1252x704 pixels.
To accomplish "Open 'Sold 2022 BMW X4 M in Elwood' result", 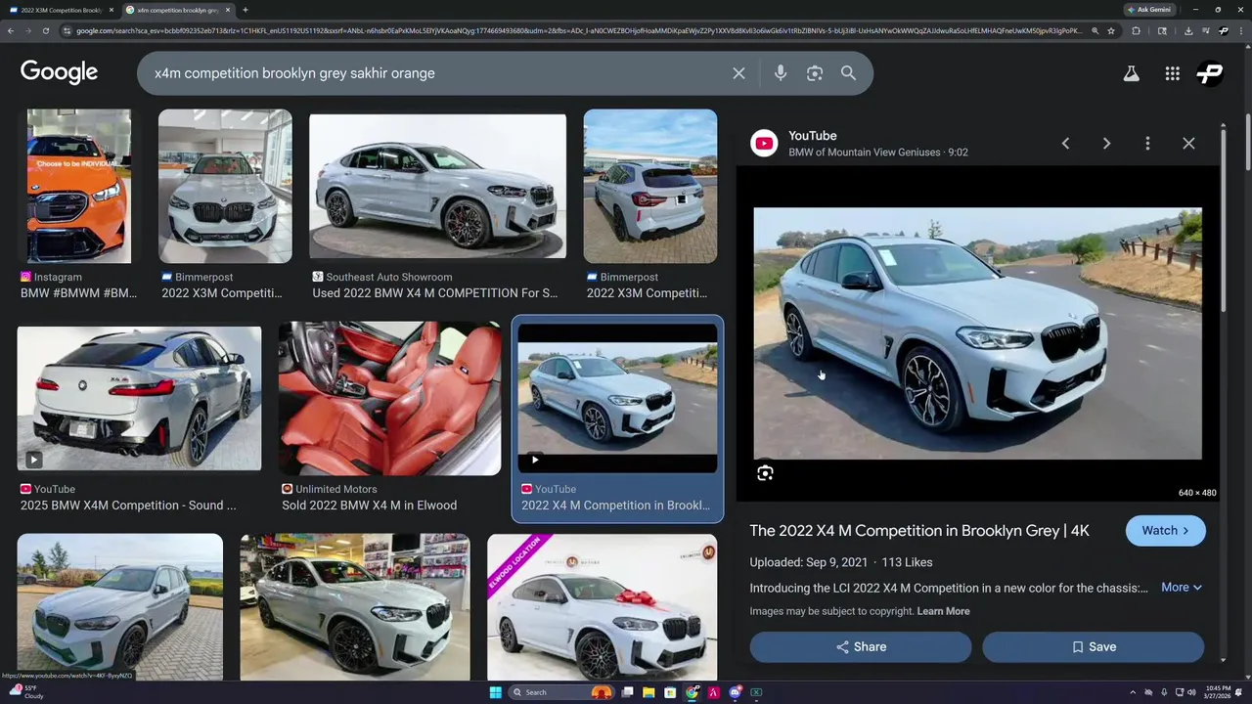I will click(369, 506).
